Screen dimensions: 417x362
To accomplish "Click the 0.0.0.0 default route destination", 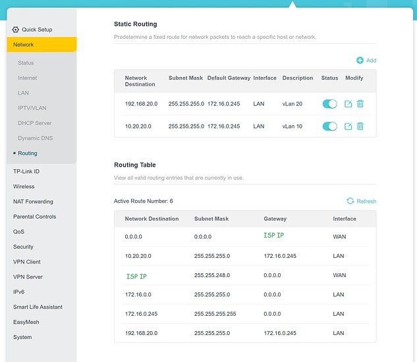I will 133,236.
